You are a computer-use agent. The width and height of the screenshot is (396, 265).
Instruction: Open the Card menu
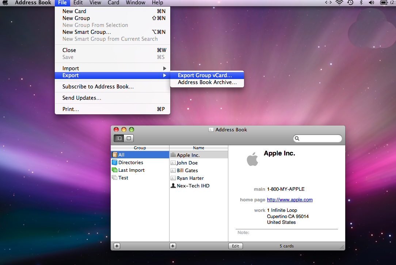tap(113, 3)
